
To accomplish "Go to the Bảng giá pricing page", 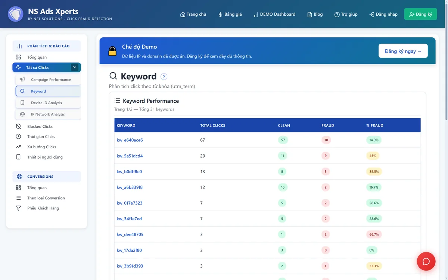I will point(230,14).
